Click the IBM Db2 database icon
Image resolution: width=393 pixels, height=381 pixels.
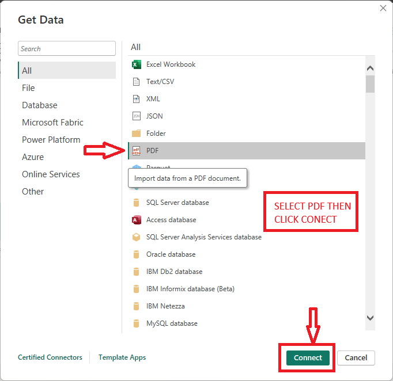[x=137, y=272]
